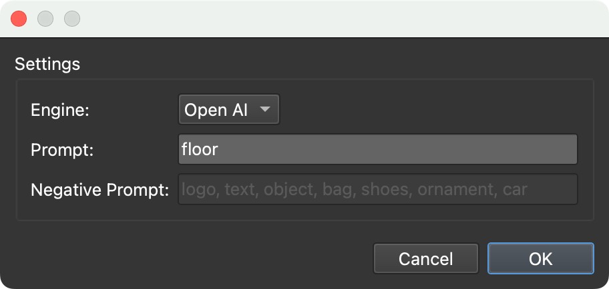Click the "Negative Prompt:" label

(99, 190)
